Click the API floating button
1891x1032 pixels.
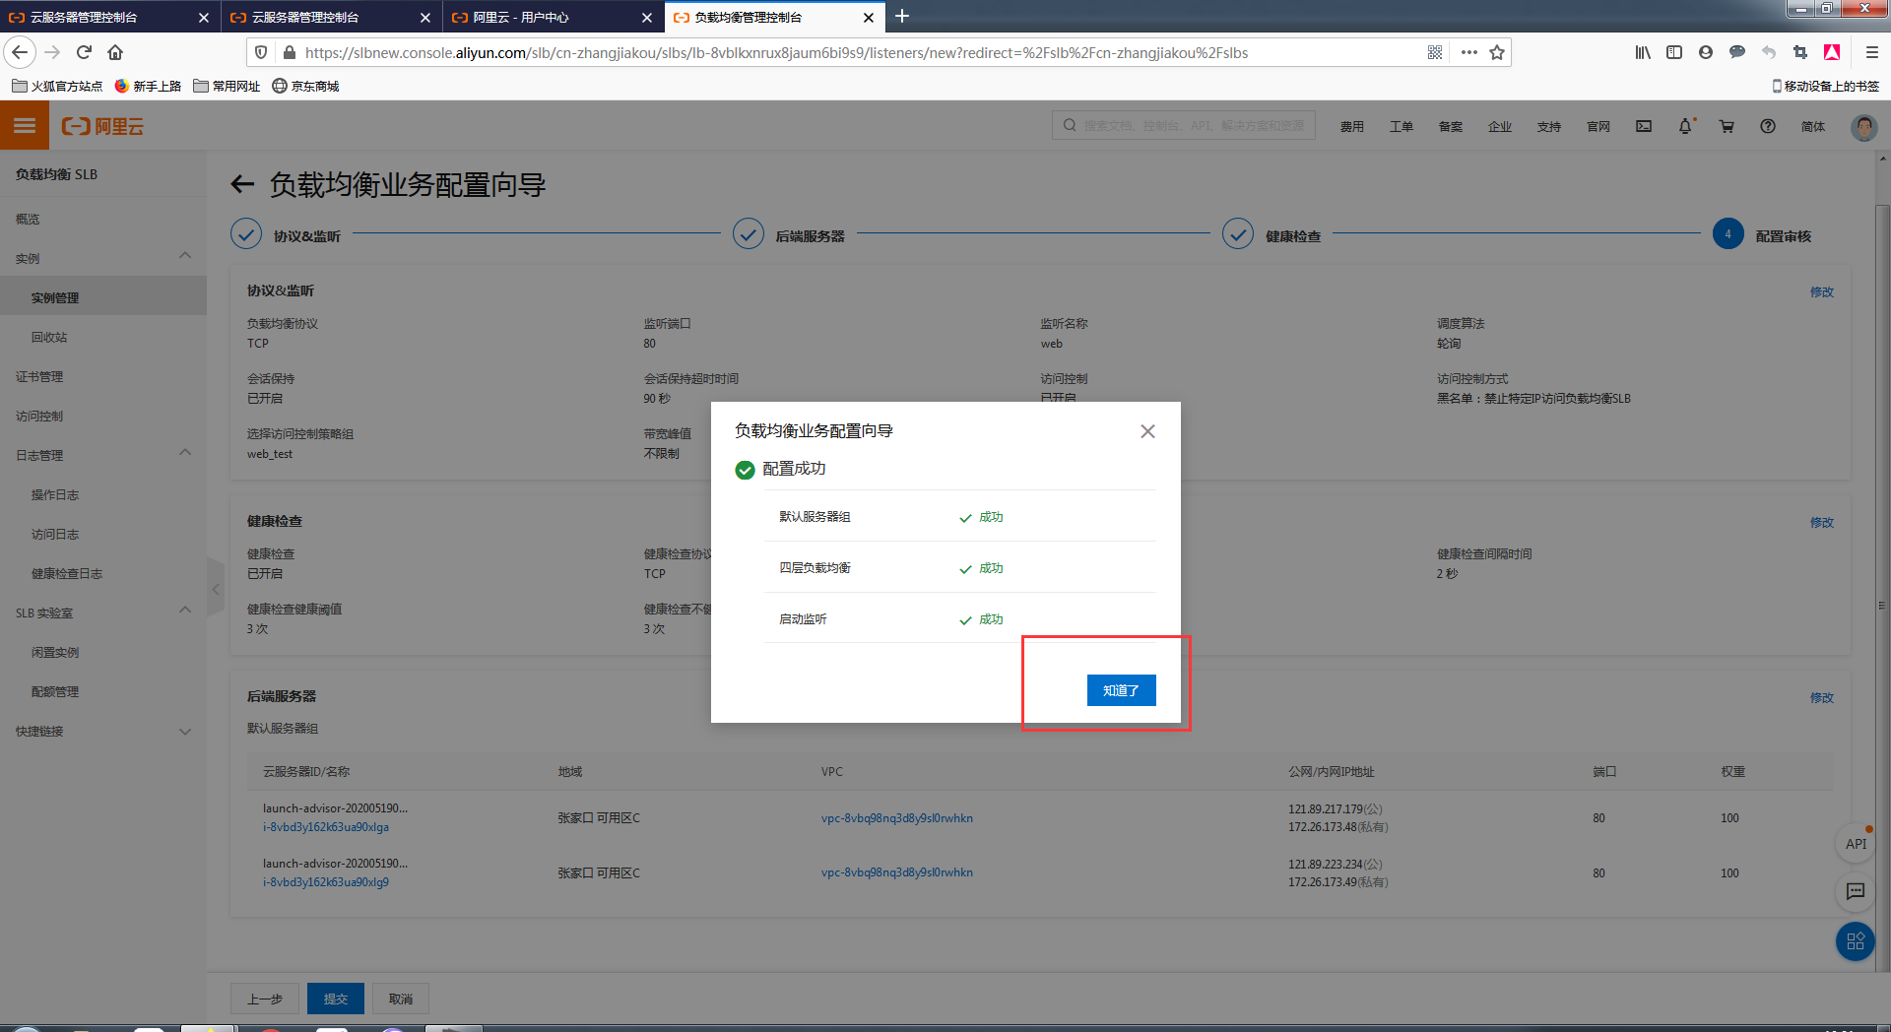1856,844
